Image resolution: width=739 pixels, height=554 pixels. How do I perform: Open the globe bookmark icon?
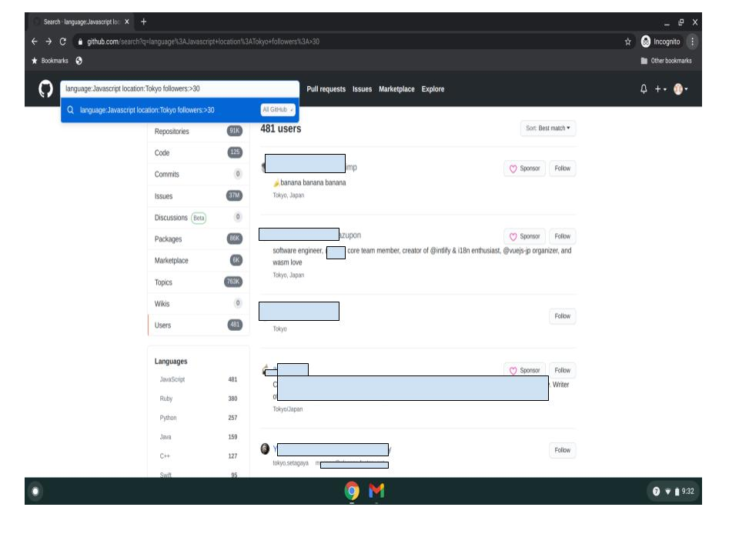[x=79, y=61]
